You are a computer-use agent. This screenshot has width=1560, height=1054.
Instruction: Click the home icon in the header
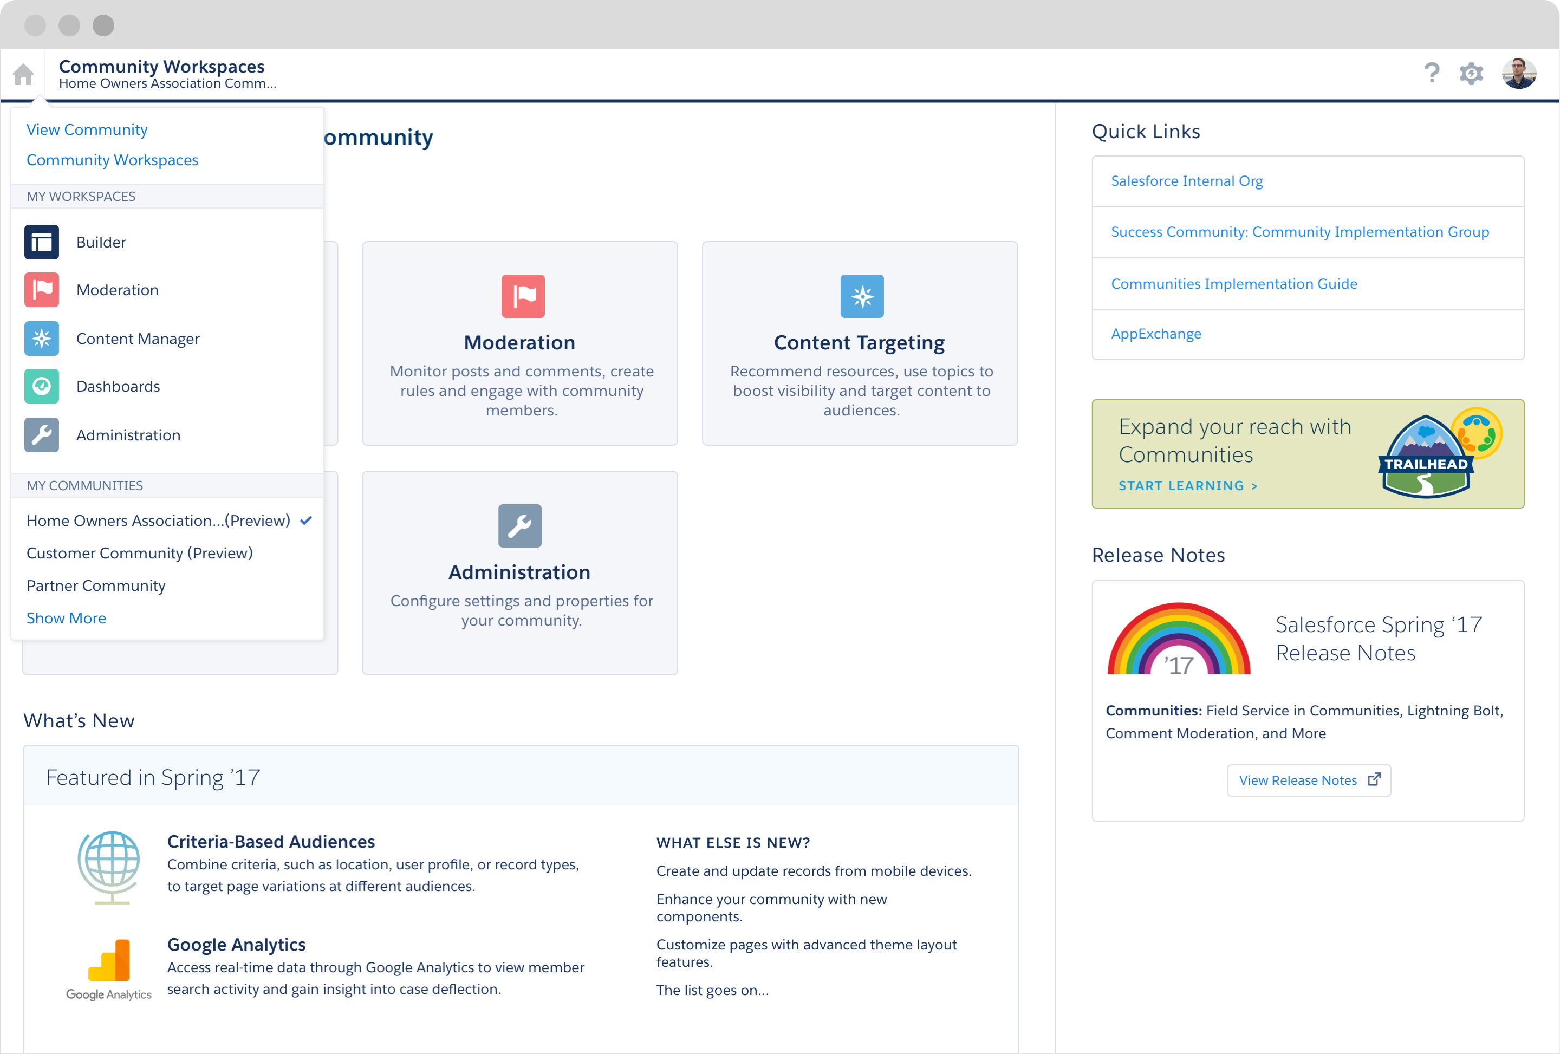23,74
